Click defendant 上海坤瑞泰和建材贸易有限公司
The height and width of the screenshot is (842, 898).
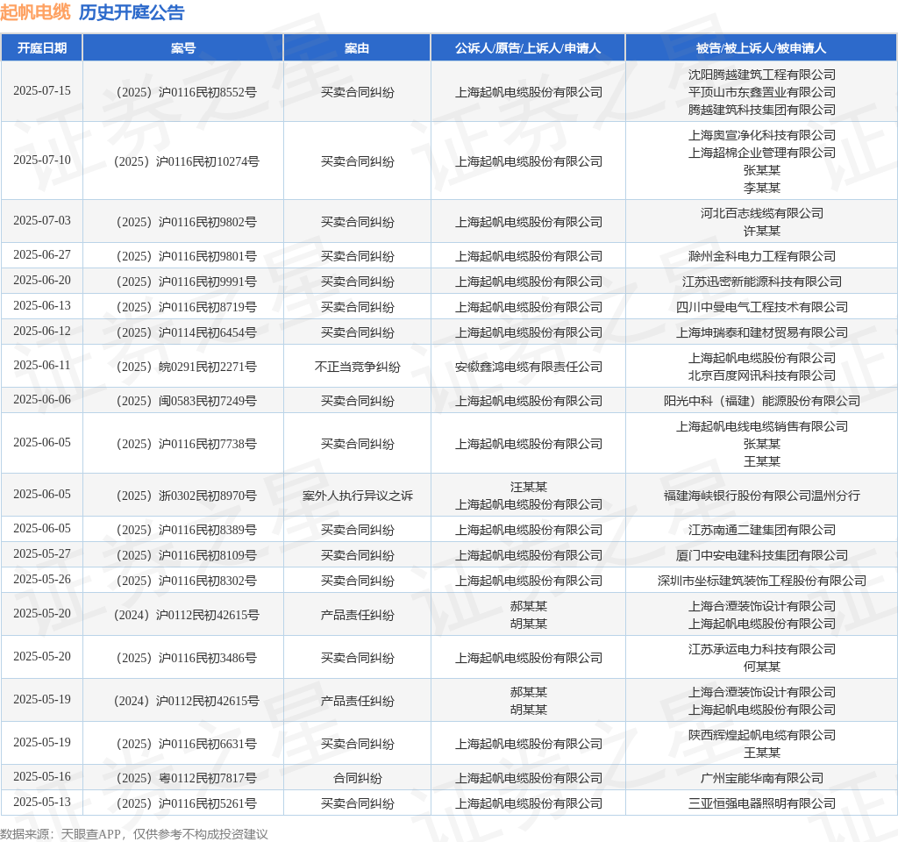762,332
